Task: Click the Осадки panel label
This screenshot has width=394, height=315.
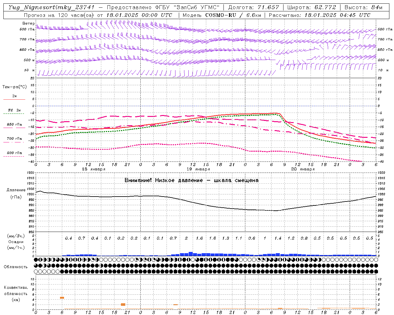Action: 16,242
